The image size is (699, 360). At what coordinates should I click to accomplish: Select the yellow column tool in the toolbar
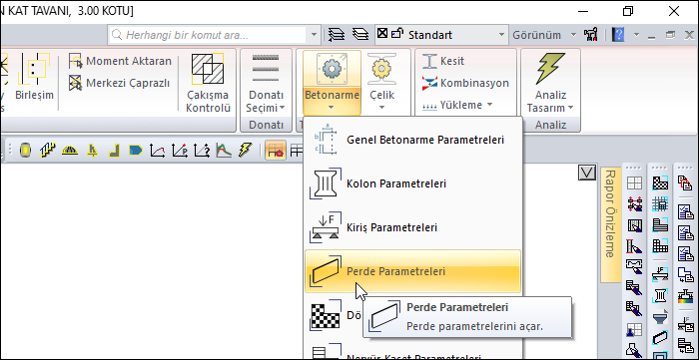25,151
